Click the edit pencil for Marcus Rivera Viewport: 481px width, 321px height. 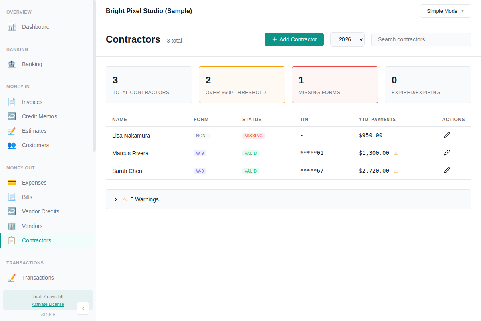[447, 153]
